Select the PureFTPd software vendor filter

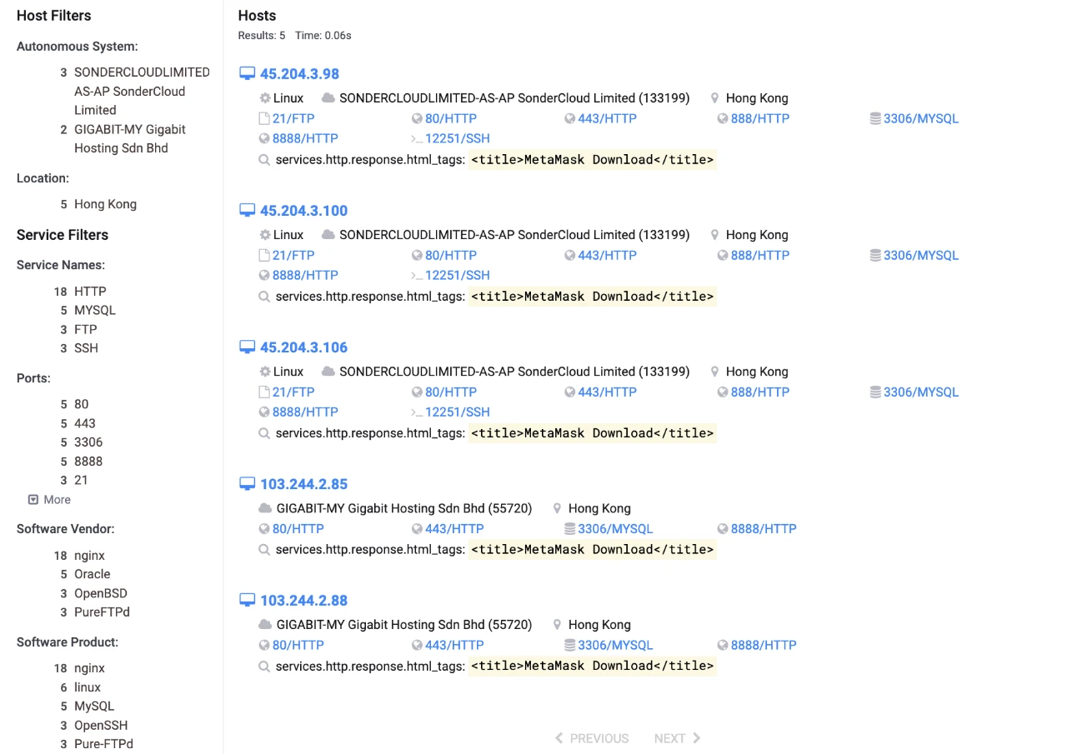click(x=102, y=612)
